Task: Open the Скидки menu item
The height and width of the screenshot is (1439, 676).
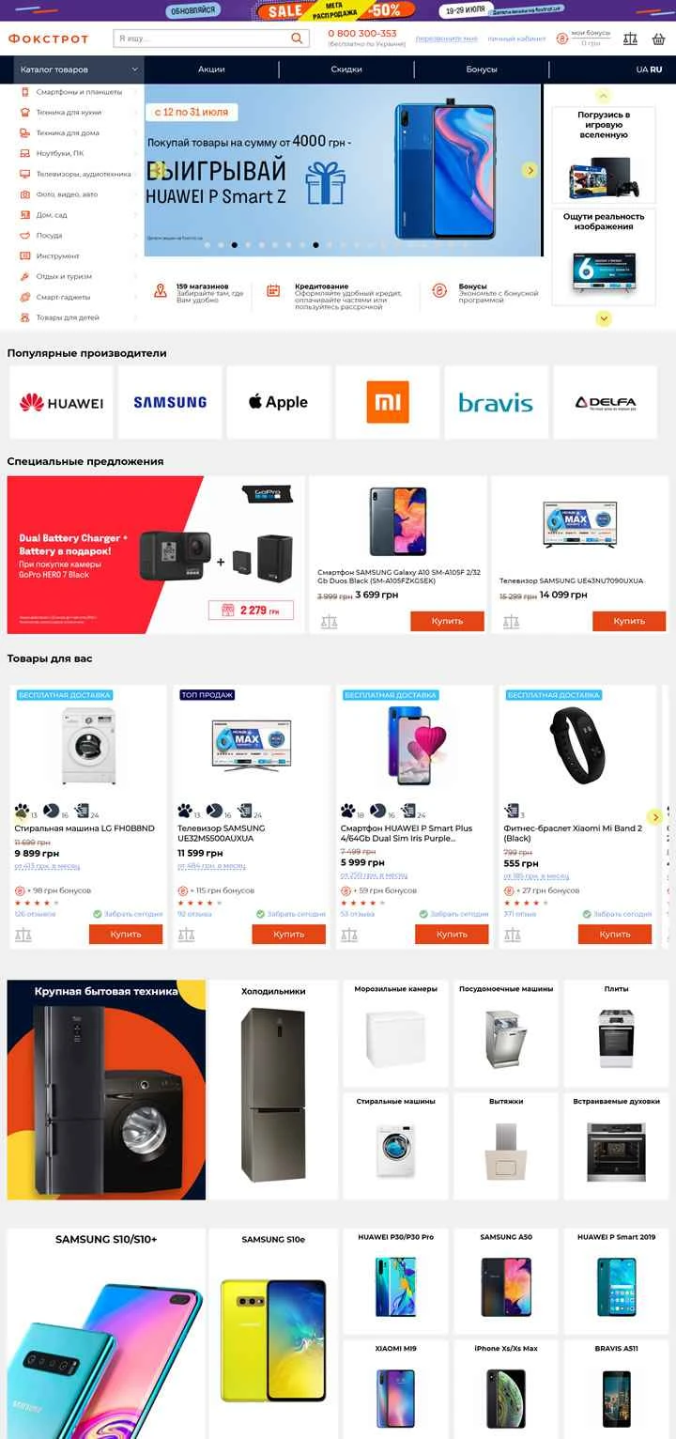Action: click(346, 70)
